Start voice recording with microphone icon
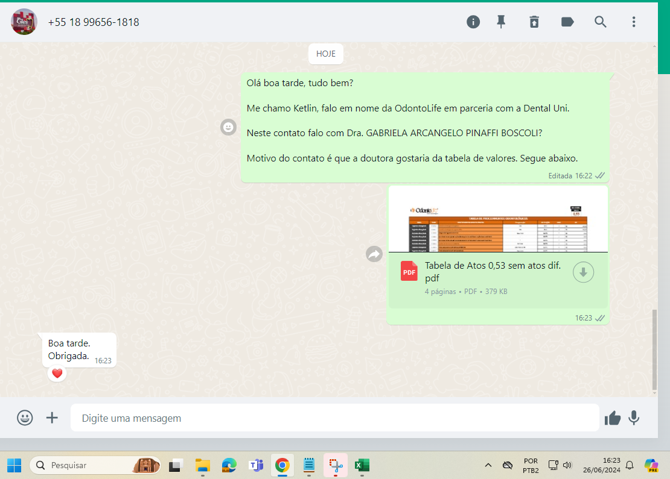This screenshot has width=670, height=479. [634, 418]
